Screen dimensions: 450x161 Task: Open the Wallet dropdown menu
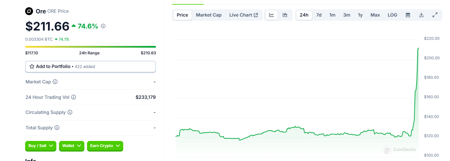point(72,146)
